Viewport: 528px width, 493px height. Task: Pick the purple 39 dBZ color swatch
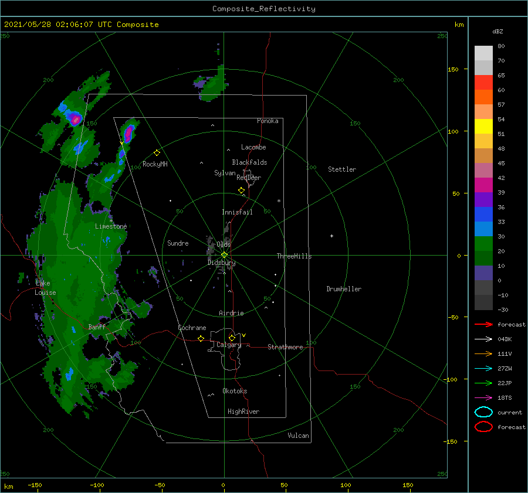483,199
